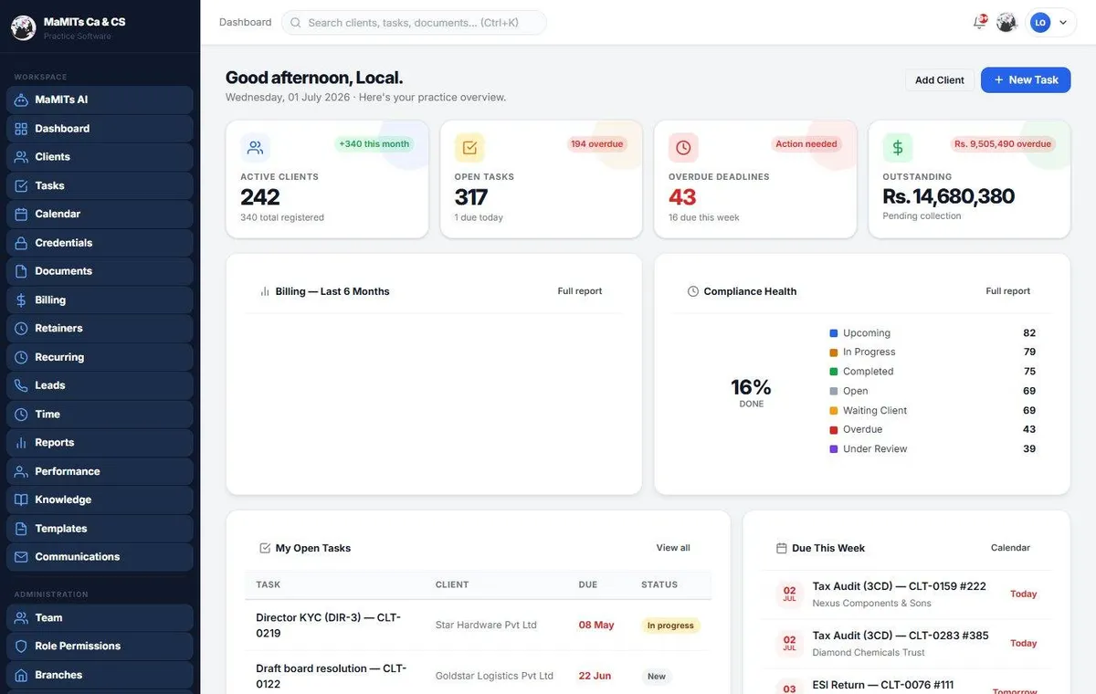Click the Compliance Health clock icon
The height and width of the screenshot is (694, 1096).
pos(693,291)
